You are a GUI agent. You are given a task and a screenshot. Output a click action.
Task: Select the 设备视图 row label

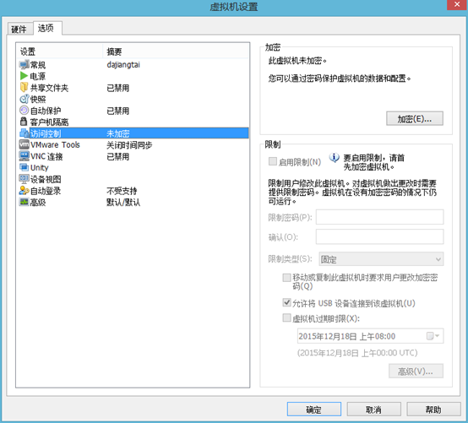(x=46, y=179)
